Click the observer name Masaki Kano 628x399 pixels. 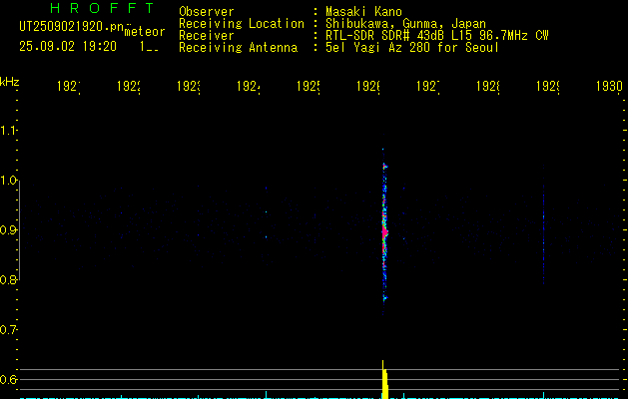363,12
